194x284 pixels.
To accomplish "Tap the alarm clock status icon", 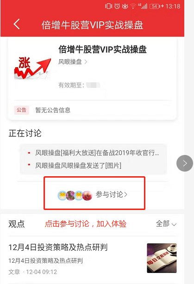I will coord(117,6).
